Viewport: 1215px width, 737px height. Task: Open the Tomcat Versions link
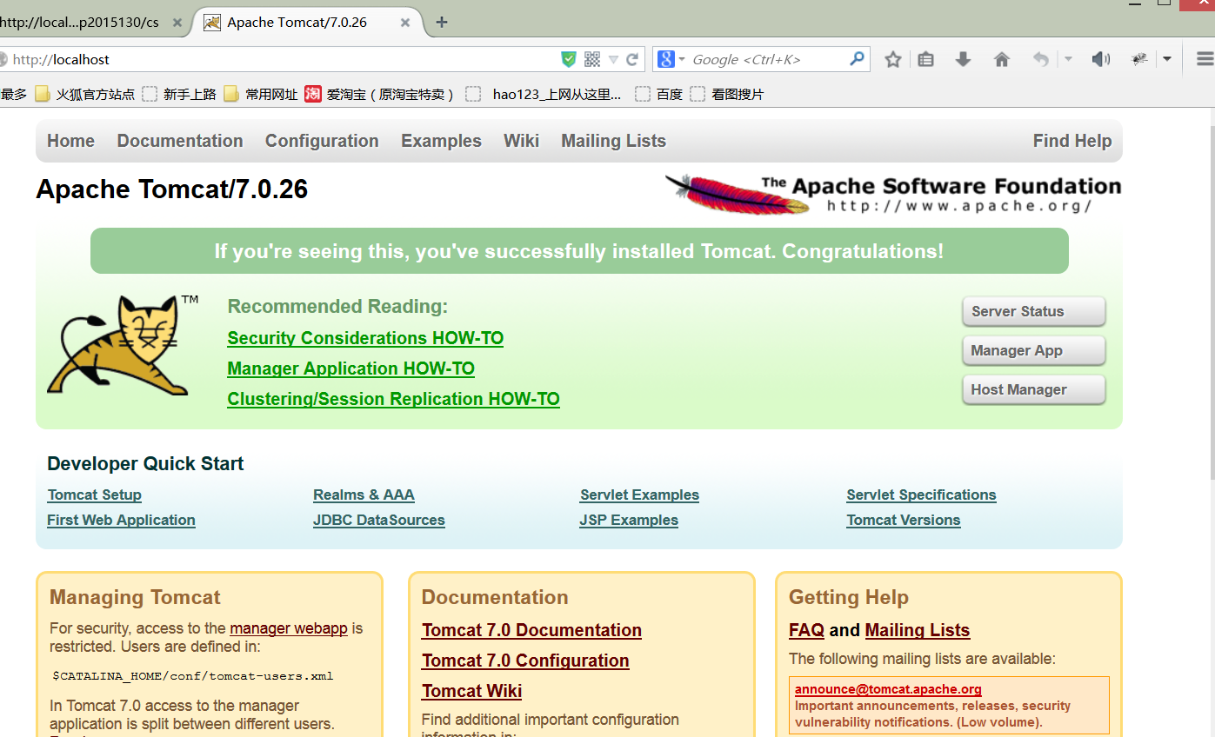coord(903,520)
